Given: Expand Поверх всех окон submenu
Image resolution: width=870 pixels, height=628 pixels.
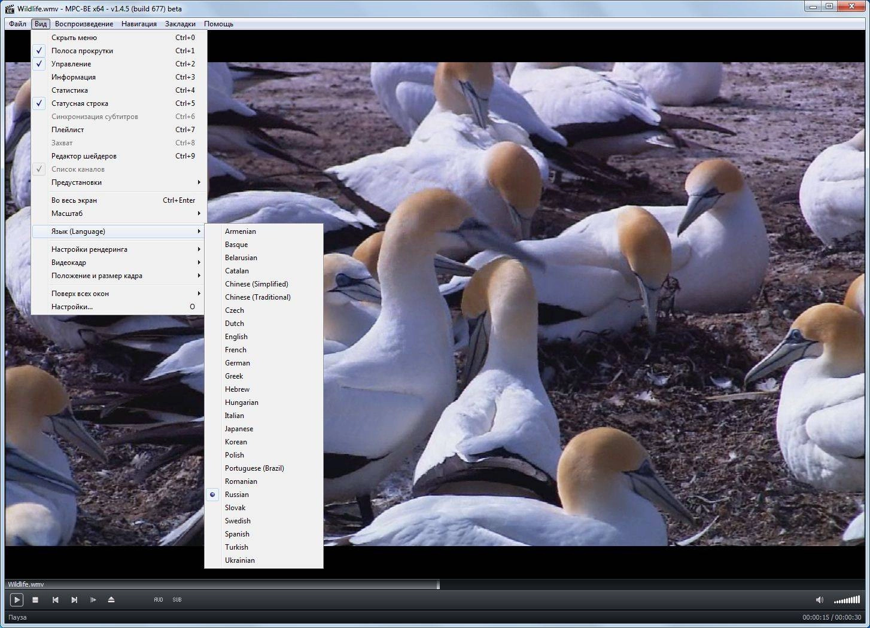Looking at the screenshot, I should point(119,294).
